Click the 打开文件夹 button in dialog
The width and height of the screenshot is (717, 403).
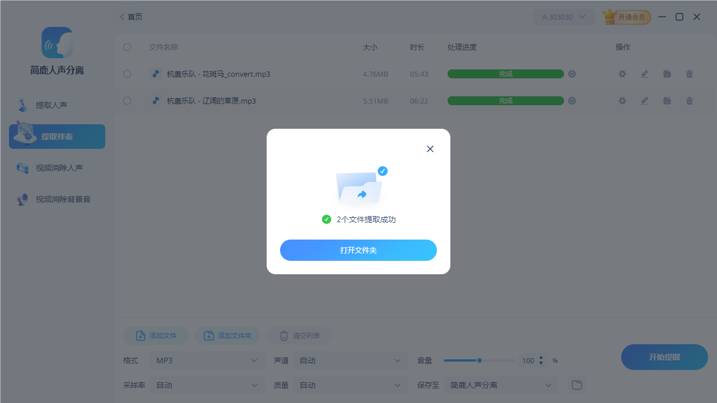pyautogui.click(x=358, y=250)
